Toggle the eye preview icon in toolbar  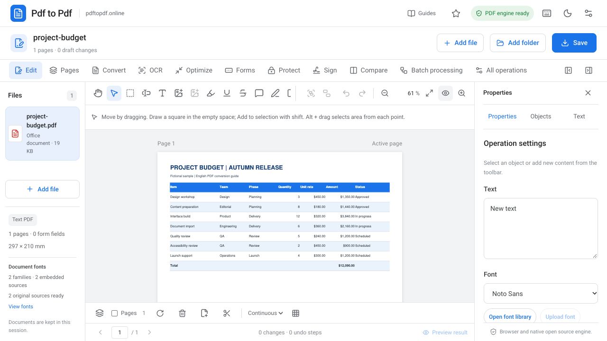[x=446, y=93]
